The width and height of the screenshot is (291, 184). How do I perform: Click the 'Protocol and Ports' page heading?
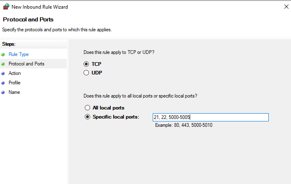coord(28,19)
